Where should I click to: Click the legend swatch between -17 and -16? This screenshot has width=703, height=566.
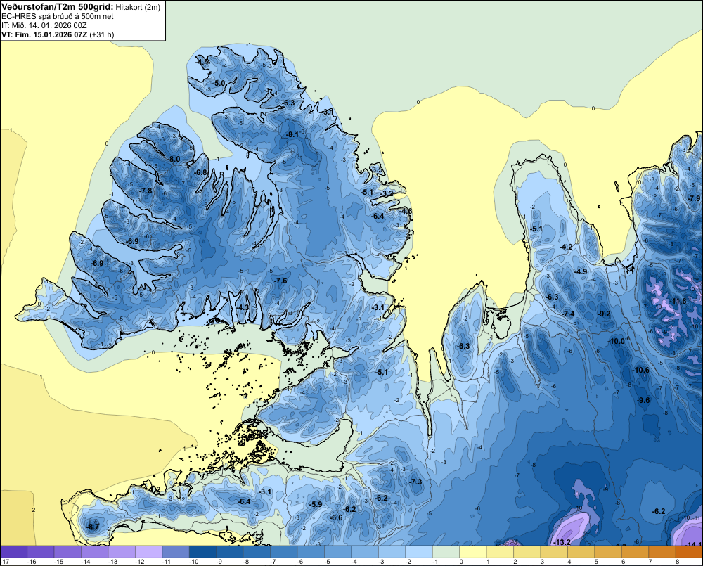click(14, 552)
